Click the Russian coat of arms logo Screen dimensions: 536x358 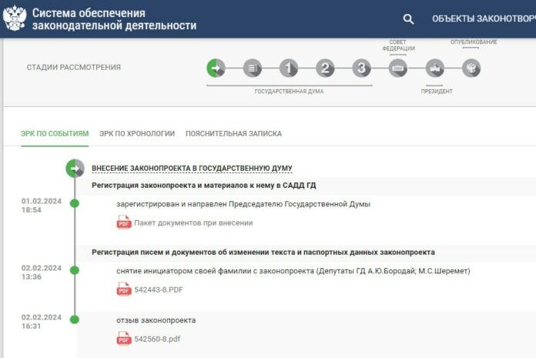[x=15, y=18]
